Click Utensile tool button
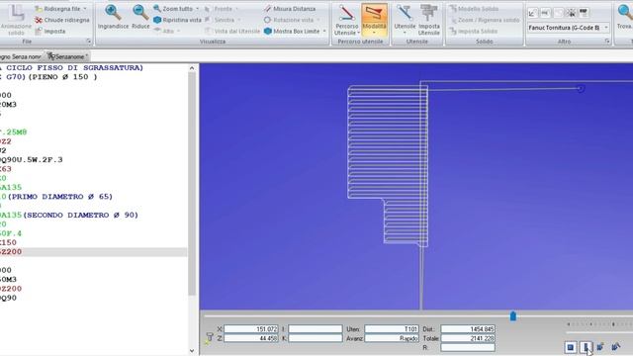633x356 pixels. (x=405, y=20)
